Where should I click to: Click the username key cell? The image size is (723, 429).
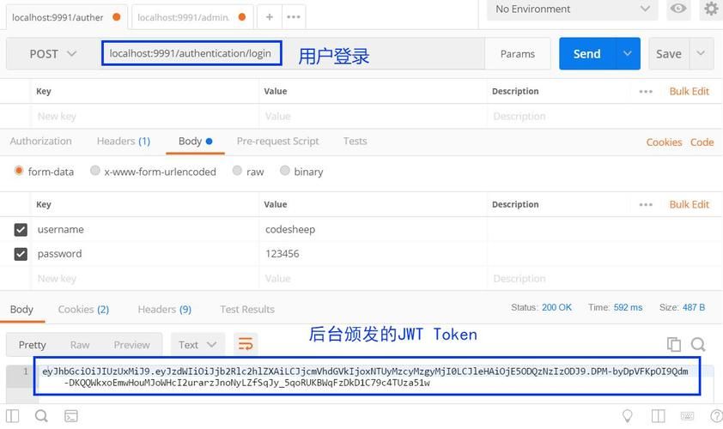pos(145,229)
